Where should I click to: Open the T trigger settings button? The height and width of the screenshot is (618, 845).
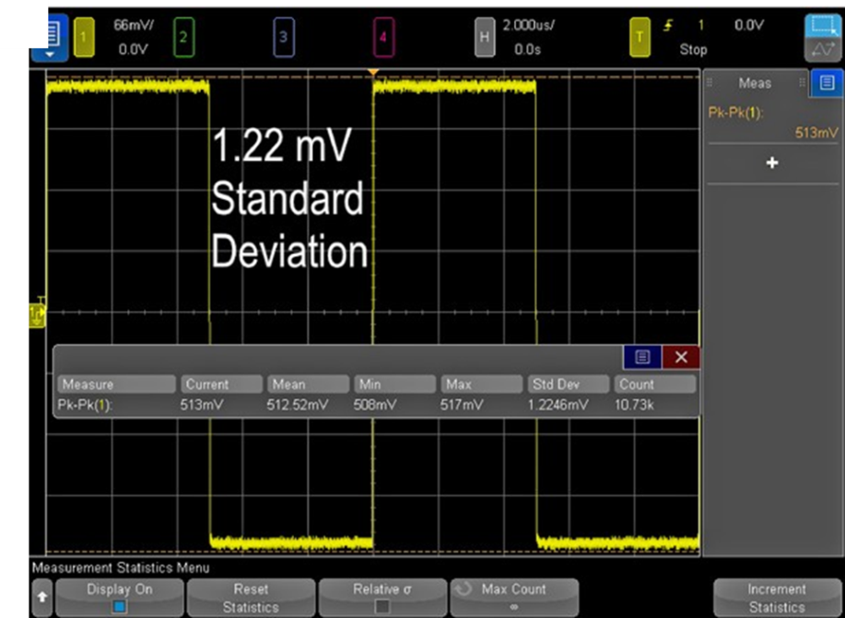pyautogui.click(x=639, y=38)
